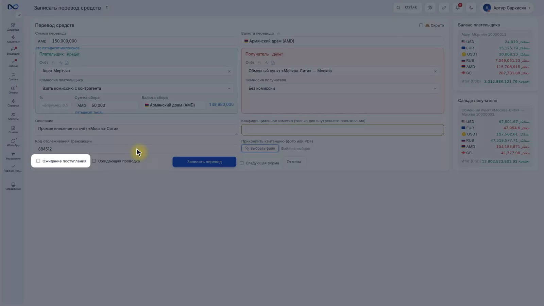Clear the Обменный пункт recipient account

[435, 71]
